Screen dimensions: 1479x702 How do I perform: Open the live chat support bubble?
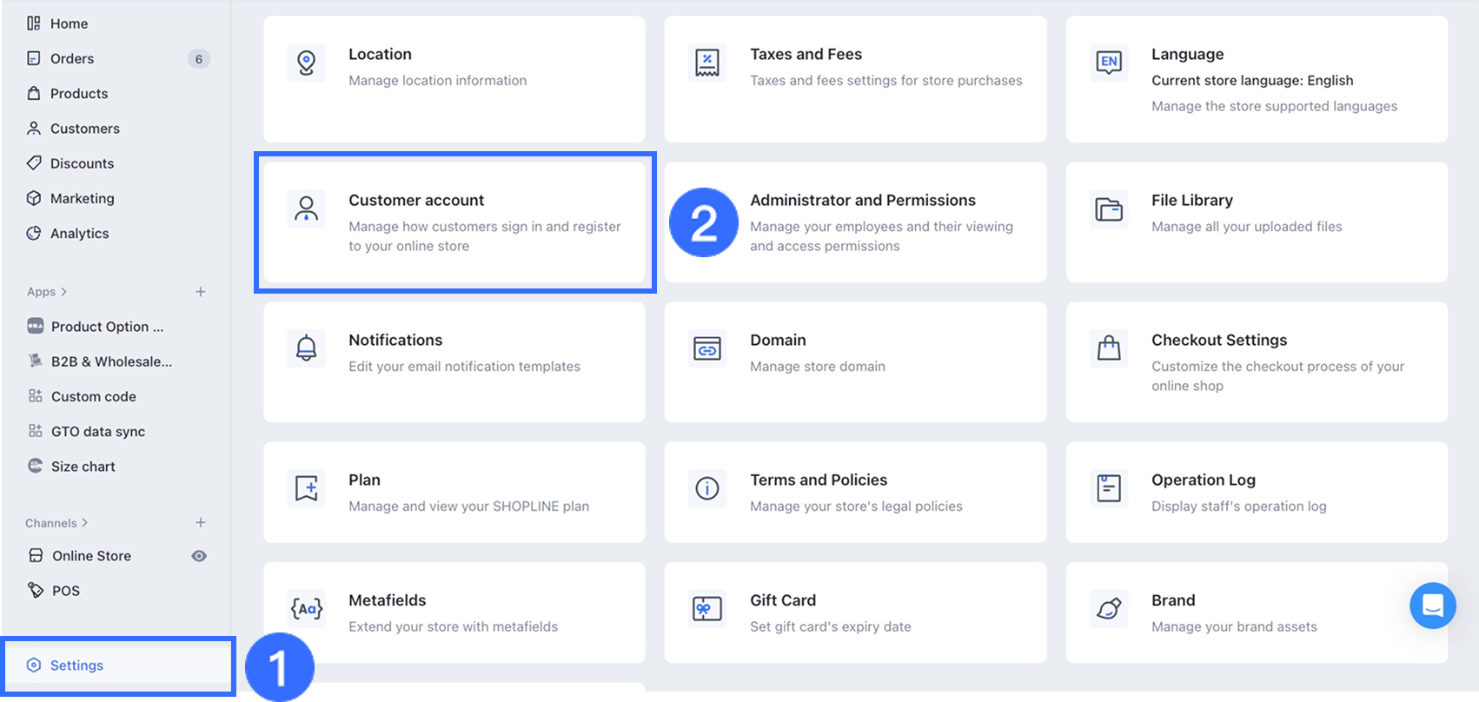(1433, 606)
